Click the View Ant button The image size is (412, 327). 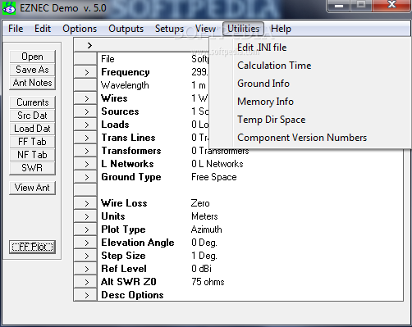pyautogui.click(x=32, y=188)
